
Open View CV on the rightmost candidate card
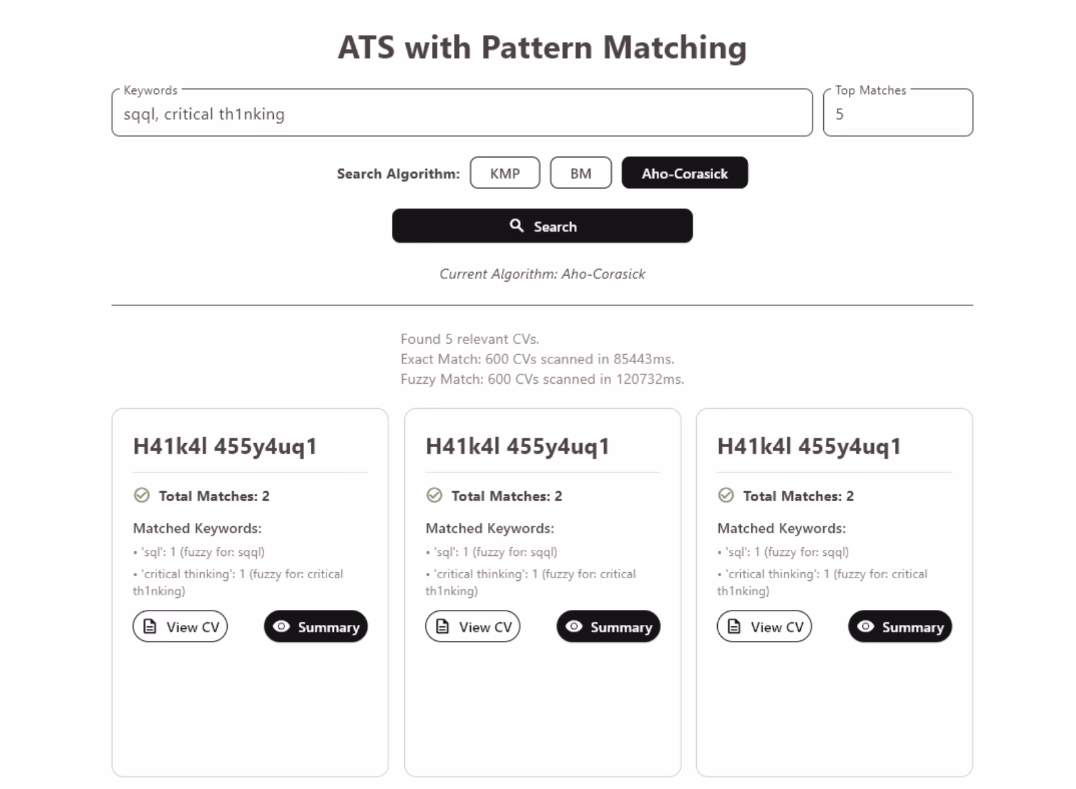pyautogui.click(x=764, y=626)
